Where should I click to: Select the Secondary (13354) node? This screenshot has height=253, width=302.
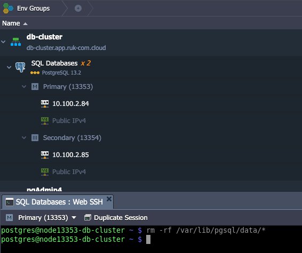click(x=72, y=137)
